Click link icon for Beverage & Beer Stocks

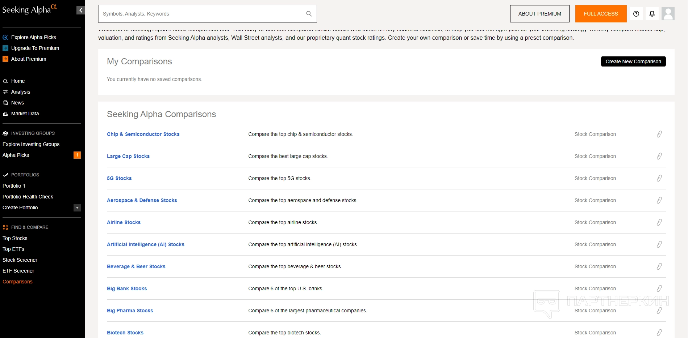(x=659, y=266)
